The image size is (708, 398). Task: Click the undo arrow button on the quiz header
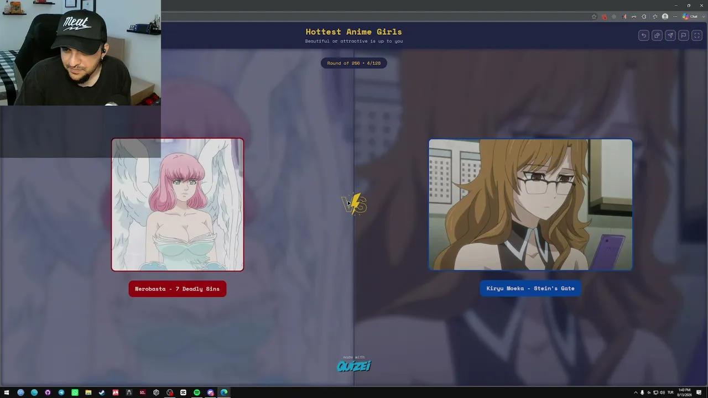tap(644, 35)
